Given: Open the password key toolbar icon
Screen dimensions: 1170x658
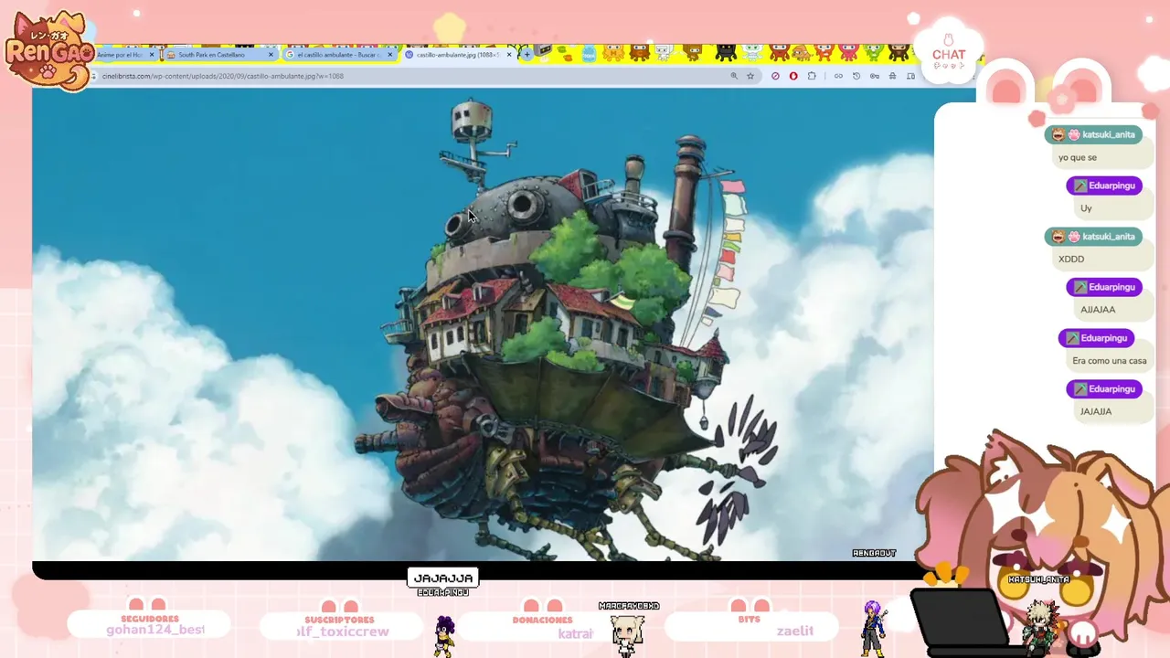Looking at the screenshot, I should coord(875,76).
